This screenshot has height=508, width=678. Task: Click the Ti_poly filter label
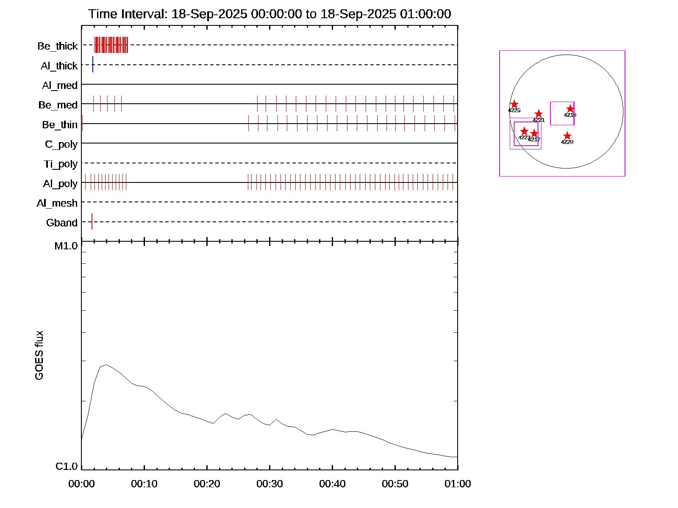coord(61,164)
